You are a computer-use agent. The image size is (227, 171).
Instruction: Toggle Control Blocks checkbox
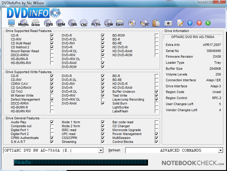point(156,142)
